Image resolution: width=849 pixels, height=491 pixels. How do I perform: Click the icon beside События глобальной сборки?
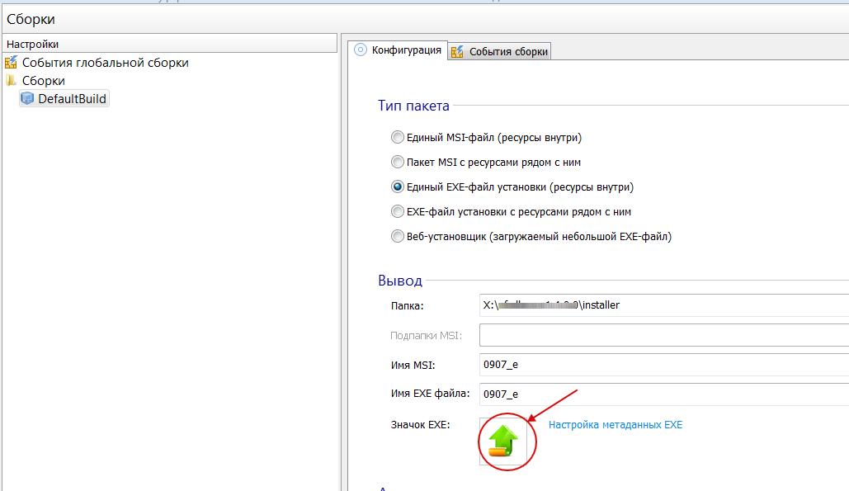(x=11, y=63)
